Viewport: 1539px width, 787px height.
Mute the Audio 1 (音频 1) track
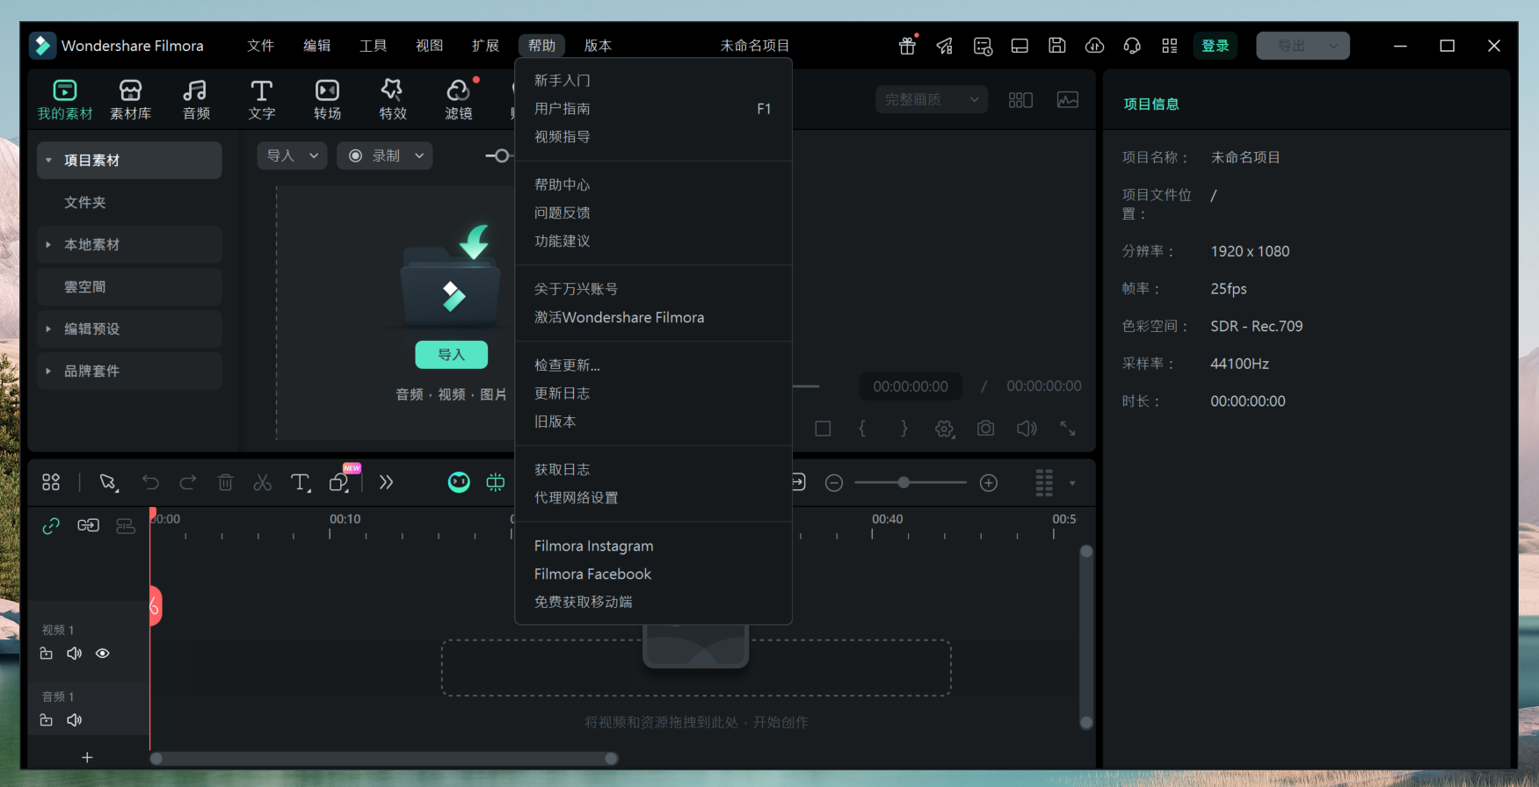point(75,720)
